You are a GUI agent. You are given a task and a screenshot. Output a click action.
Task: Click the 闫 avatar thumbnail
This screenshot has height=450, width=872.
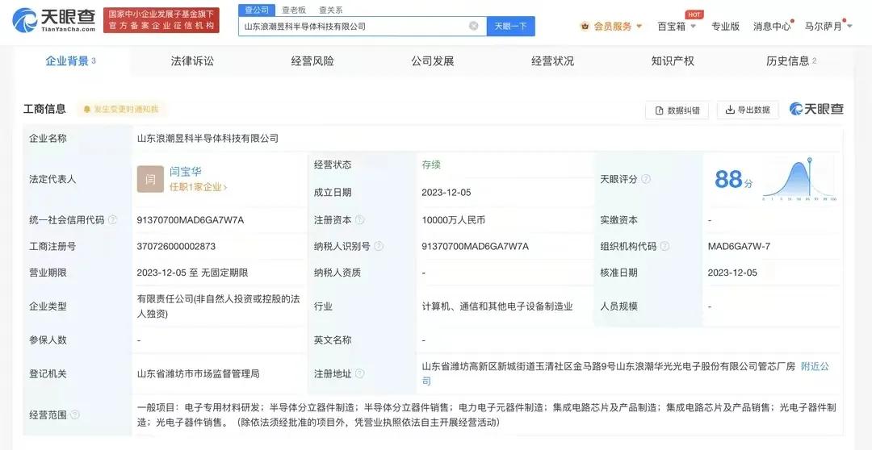[150, 179]
